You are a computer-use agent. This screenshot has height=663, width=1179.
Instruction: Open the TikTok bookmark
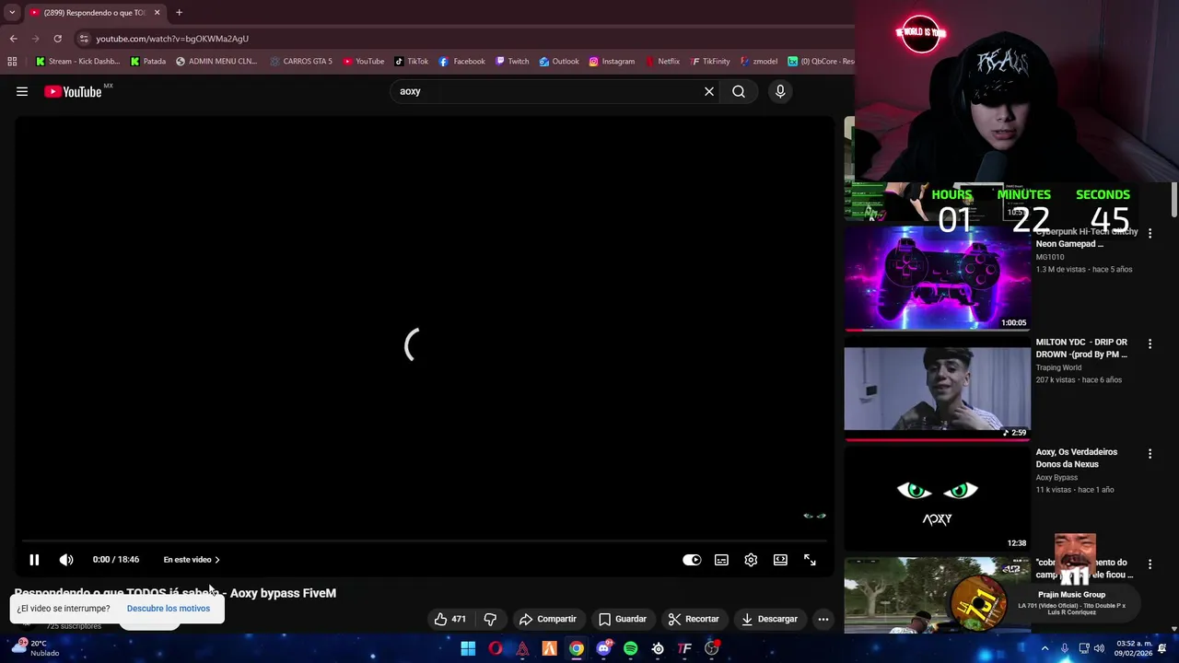412,62
